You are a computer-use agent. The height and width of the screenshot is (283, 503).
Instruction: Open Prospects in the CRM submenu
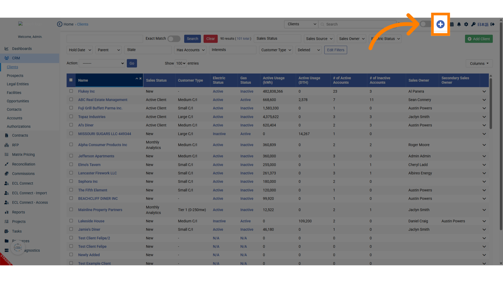15,75
